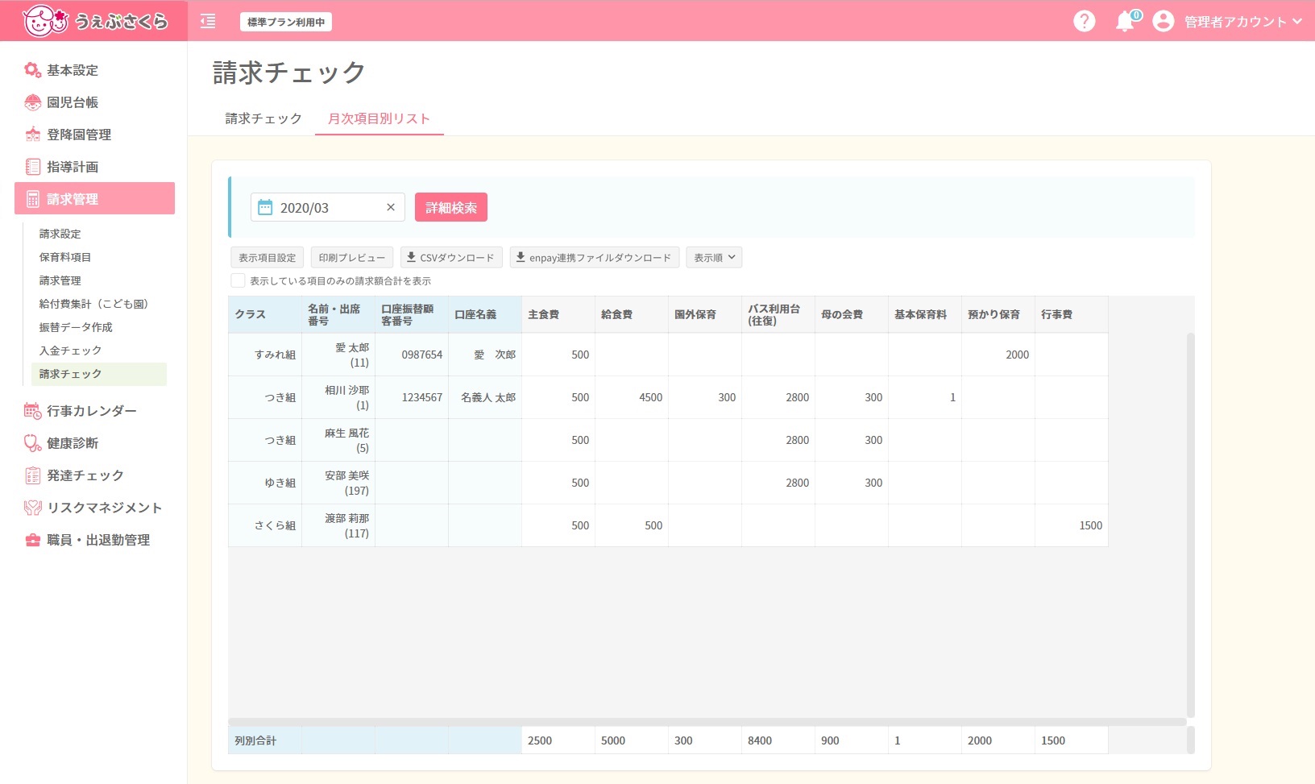Click the account number 1234567 cell

tap(412, 397)
